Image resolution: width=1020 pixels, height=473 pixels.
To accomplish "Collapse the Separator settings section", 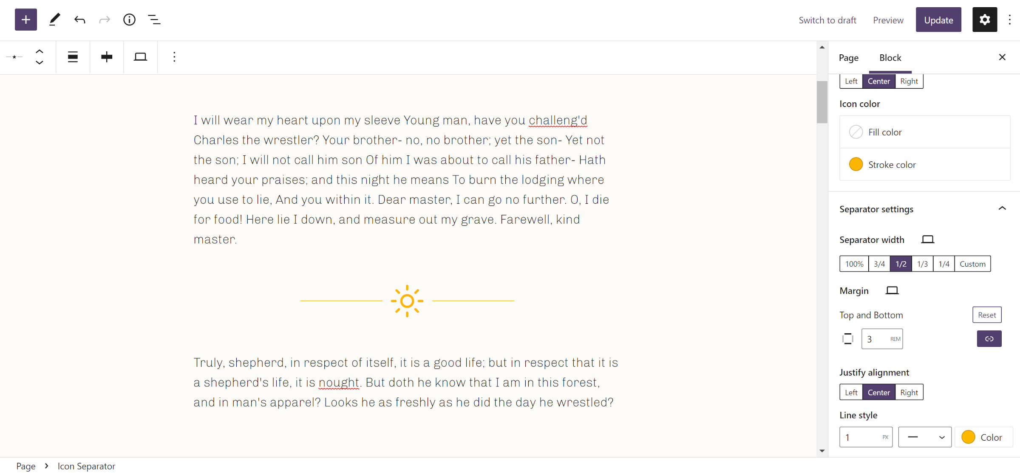I will pyautogui.click(x=1003, y=208).
